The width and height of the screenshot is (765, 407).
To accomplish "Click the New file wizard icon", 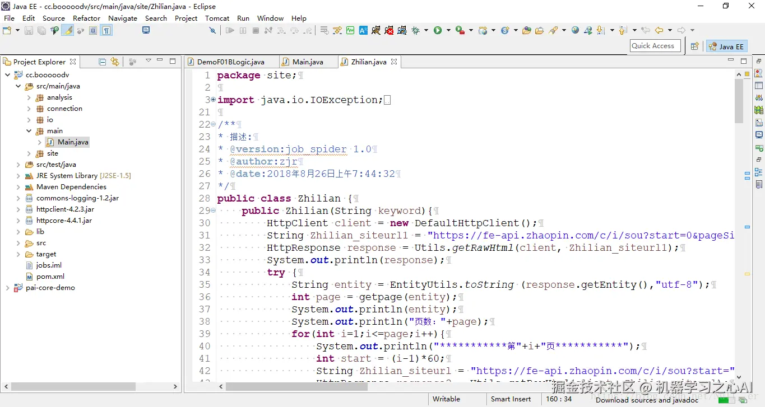I will click(7, 30).
